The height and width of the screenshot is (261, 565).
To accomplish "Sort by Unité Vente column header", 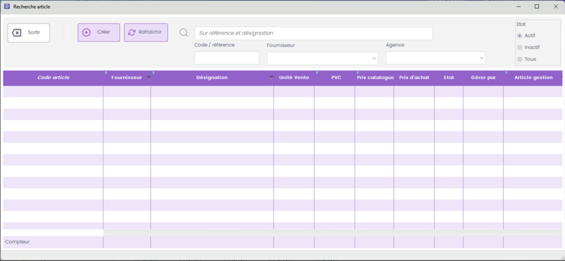I will click(x=294, y=78).
